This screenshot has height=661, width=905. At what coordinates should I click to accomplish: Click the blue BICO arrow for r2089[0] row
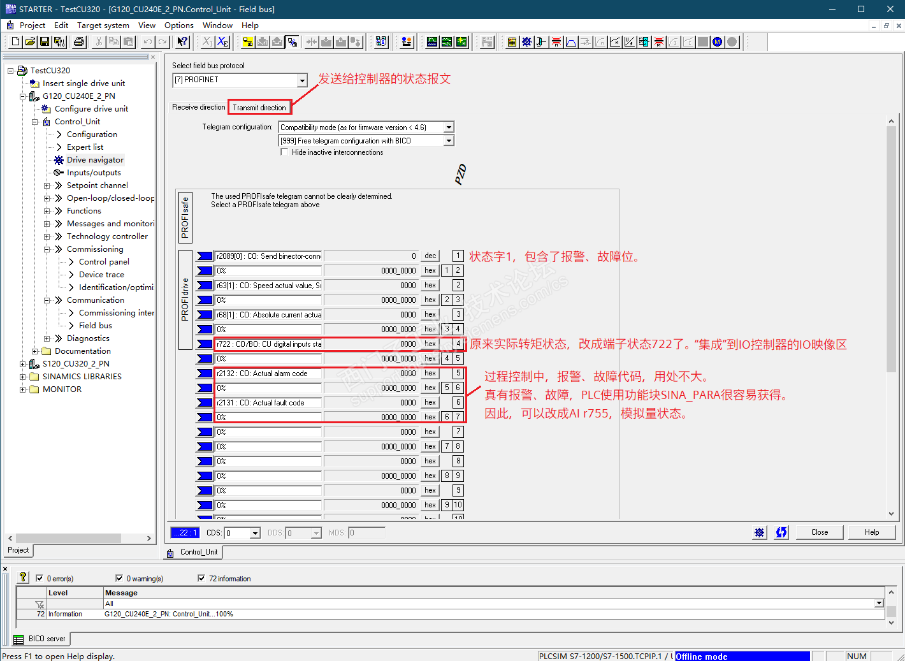[205, 256]
